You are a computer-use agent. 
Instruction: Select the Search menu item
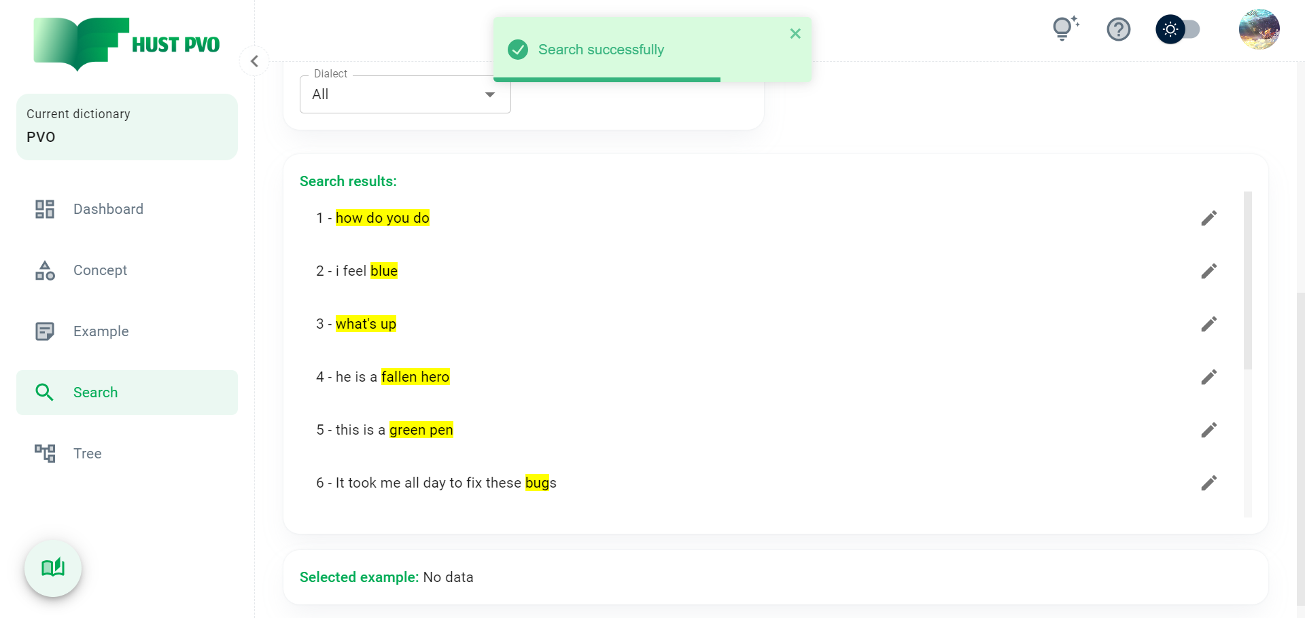click(x=127, y=393)
